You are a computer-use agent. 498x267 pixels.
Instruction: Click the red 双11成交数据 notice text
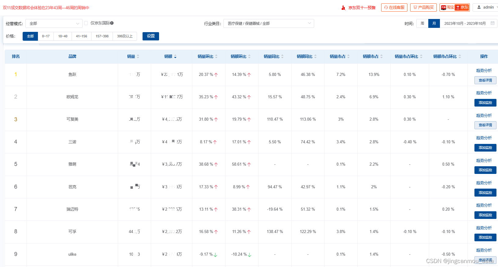tap(46, 8)
